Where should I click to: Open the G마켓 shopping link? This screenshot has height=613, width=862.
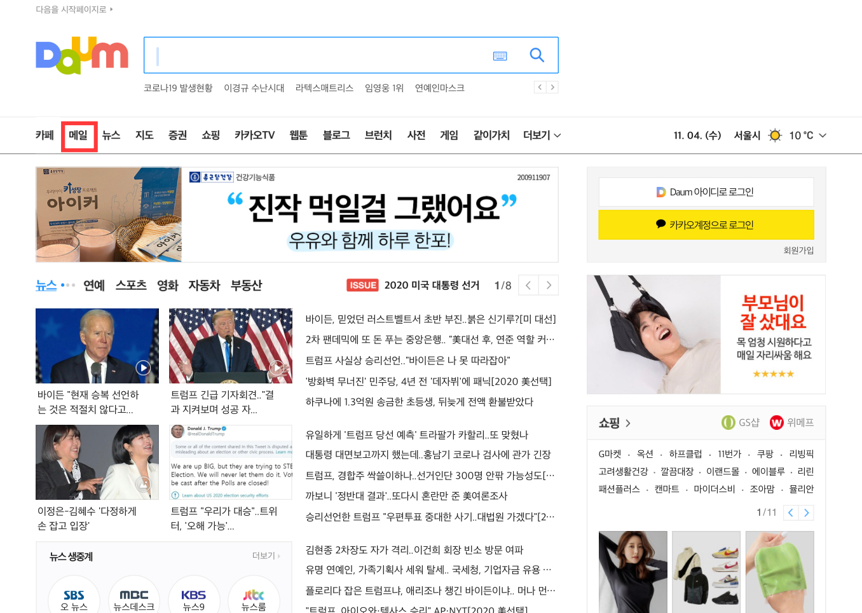610,454
